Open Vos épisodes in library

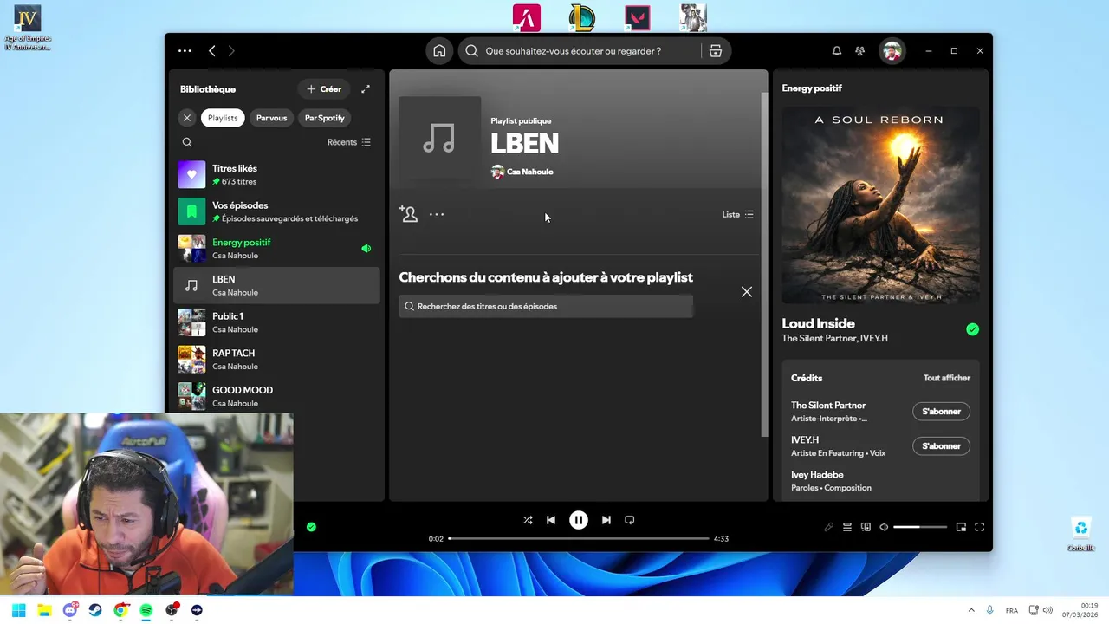[277, 211]
